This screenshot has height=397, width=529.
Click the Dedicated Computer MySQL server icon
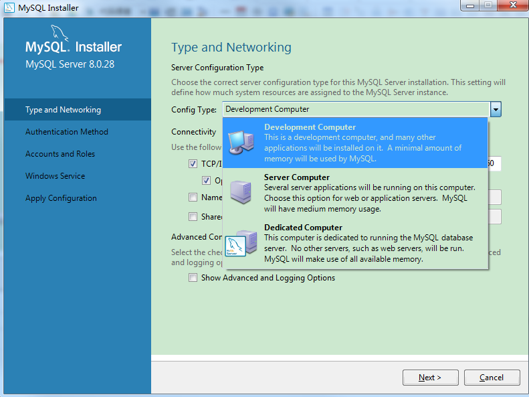pyautogui.click(x=241, y=243)
